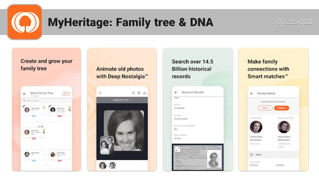Viewport: 319px width, 179px height.
Task: Tap the trash icon above the animated photo
Action: [139, 93]
